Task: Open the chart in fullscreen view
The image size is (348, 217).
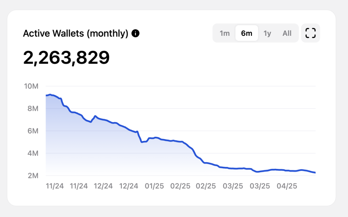Action: point(310,33)
